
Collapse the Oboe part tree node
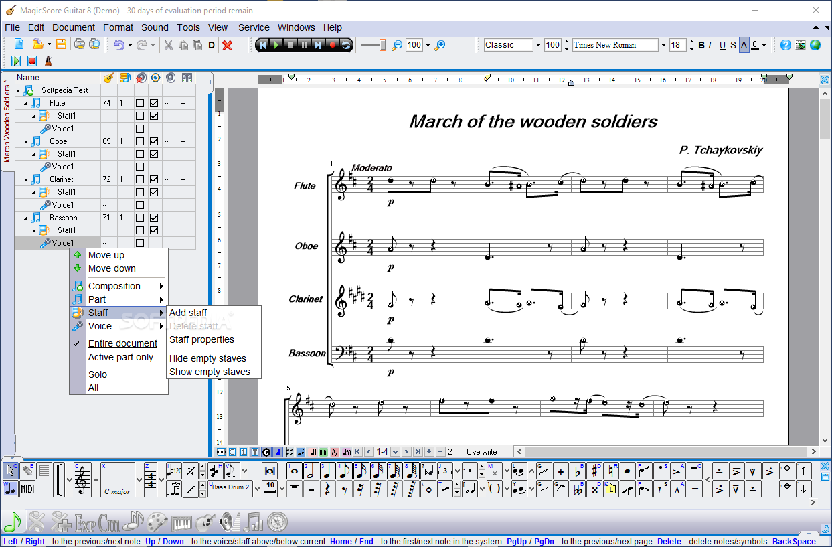click(27, 141)
